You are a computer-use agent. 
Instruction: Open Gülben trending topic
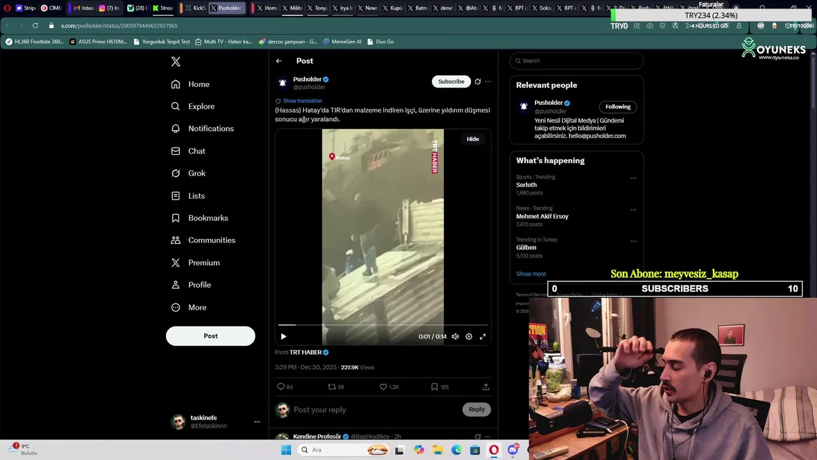pyautogui.click(x=526, y=247)
